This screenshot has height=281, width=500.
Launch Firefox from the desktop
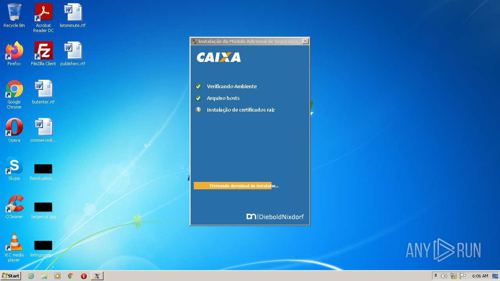pos(14,54)
